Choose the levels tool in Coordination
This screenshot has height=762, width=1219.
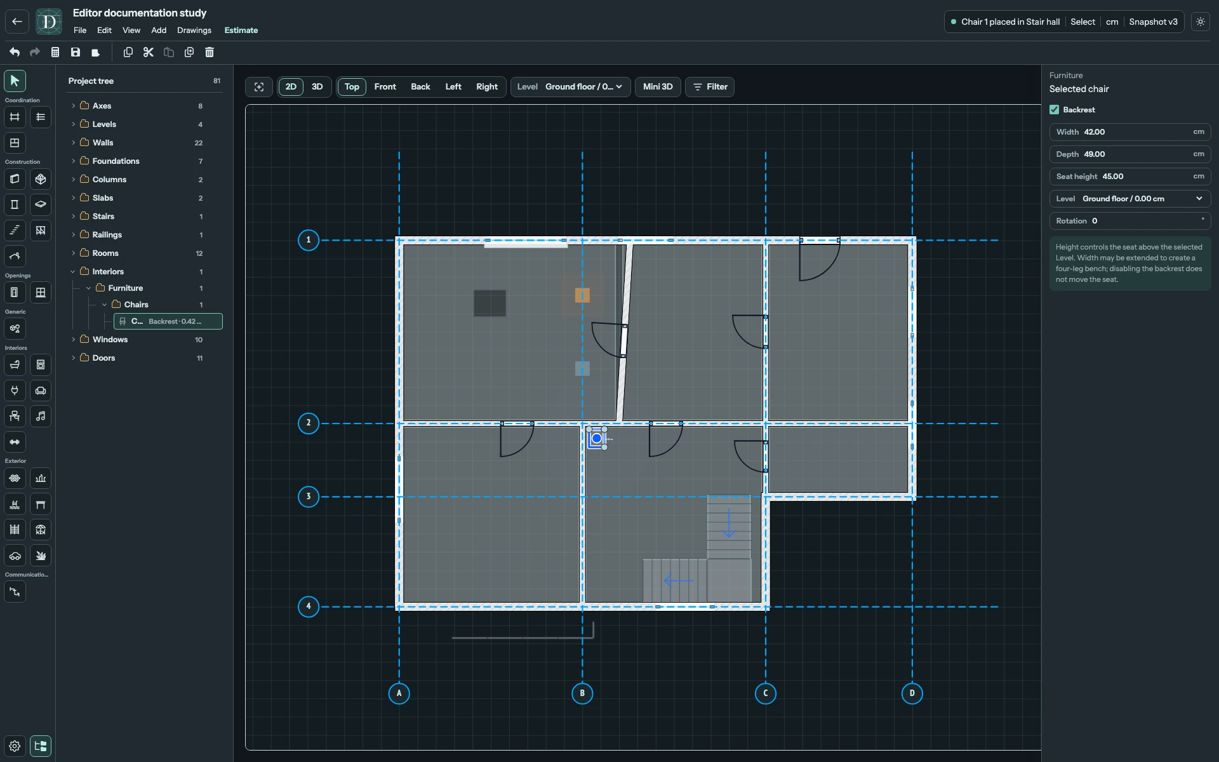pyautogui.click(x=41, y=117)
